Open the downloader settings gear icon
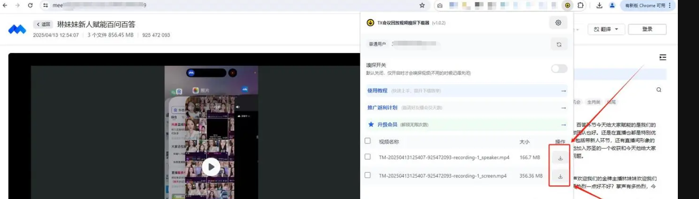699x199 pixels. pos(558,23)
